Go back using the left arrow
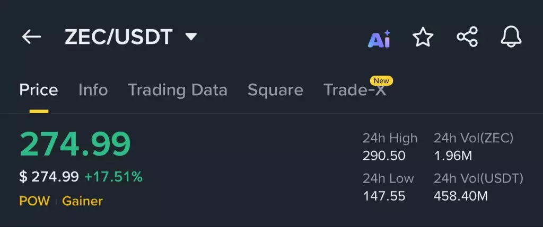The image size is (543, 227). pos(31,37)
